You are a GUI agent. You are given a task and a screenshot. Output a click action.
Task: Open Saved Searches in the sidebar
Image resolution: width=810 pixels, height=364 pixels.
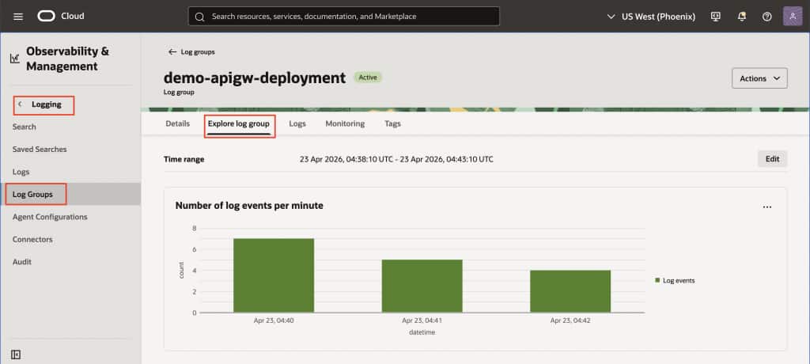click(x=40, y=149)
